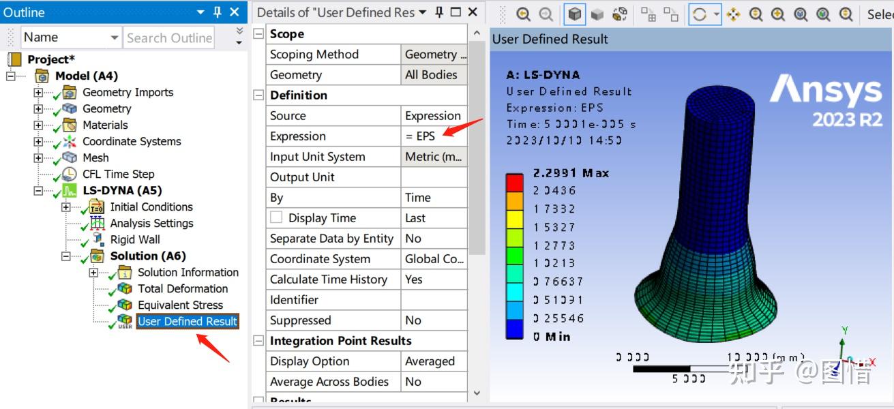The width and height of the screenshot is (894, 409).
Task: Click the Mesh item icon
Action: pos(70,157)
